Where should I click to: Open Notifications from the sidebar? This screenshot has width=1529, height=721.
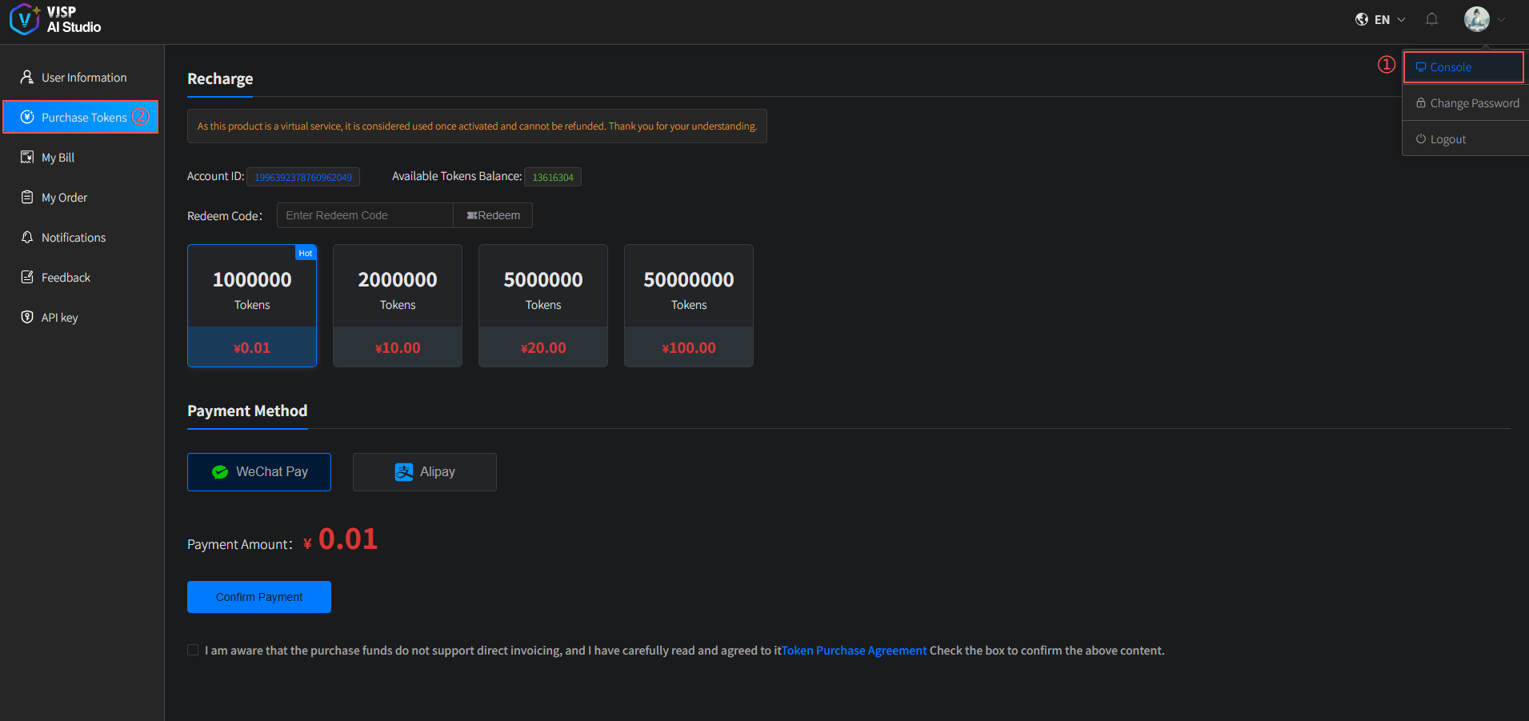[x=73, y=238]
